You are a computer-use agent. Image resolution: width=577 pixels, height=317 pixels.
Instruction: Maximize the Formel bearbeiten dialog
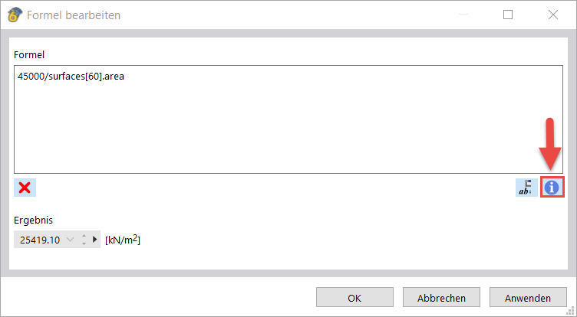507,15
